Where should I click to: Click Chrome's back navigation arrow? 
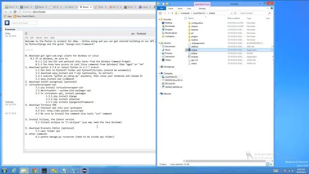coord(6,12)
